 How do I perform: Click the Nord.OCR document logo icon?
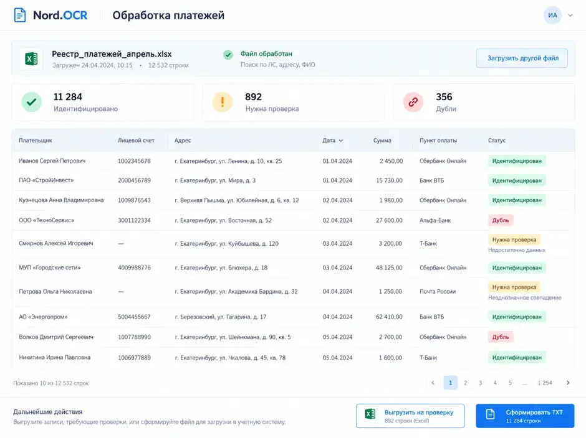point(20,16)
